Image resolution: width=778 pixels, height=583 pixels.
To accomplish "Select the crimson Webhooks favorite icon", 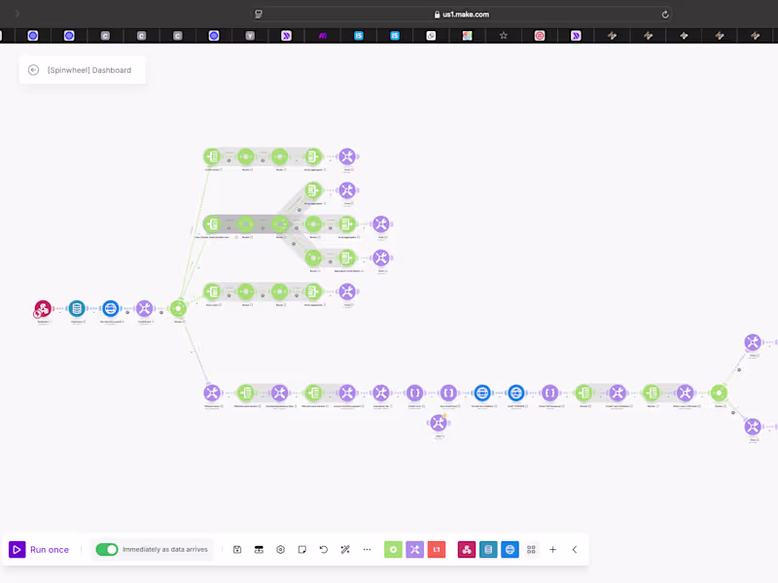I will [x=467, y=549].
